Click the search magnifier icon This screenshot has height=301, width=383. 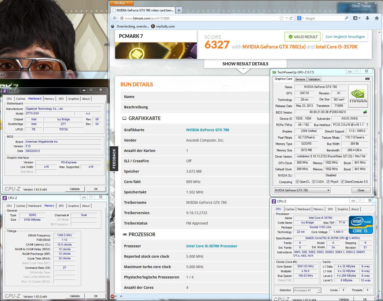click(347, 18)
